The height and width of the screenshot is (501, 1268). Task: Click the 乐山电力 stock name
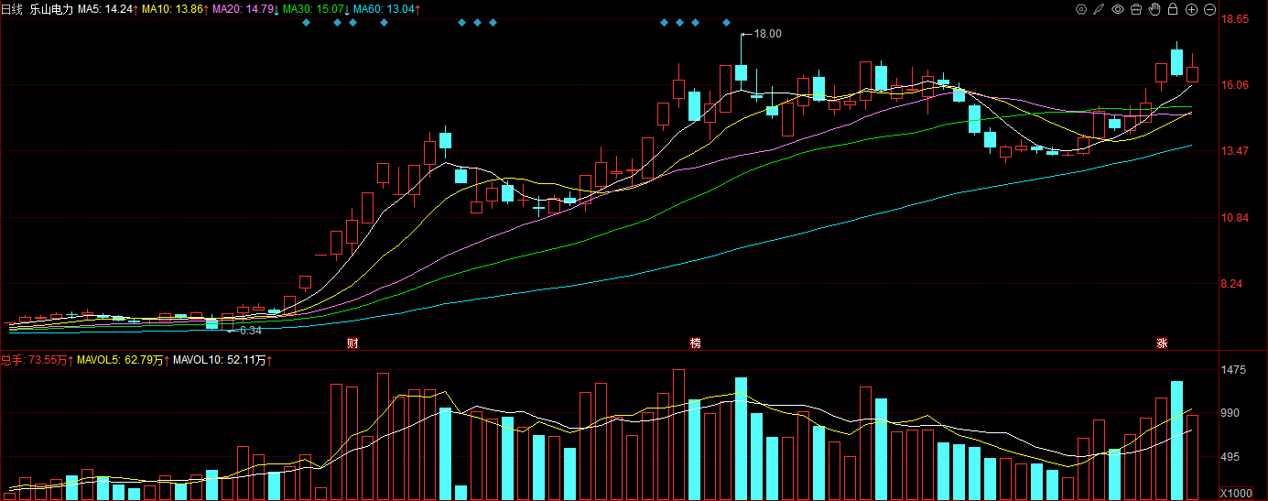[49, 9]
